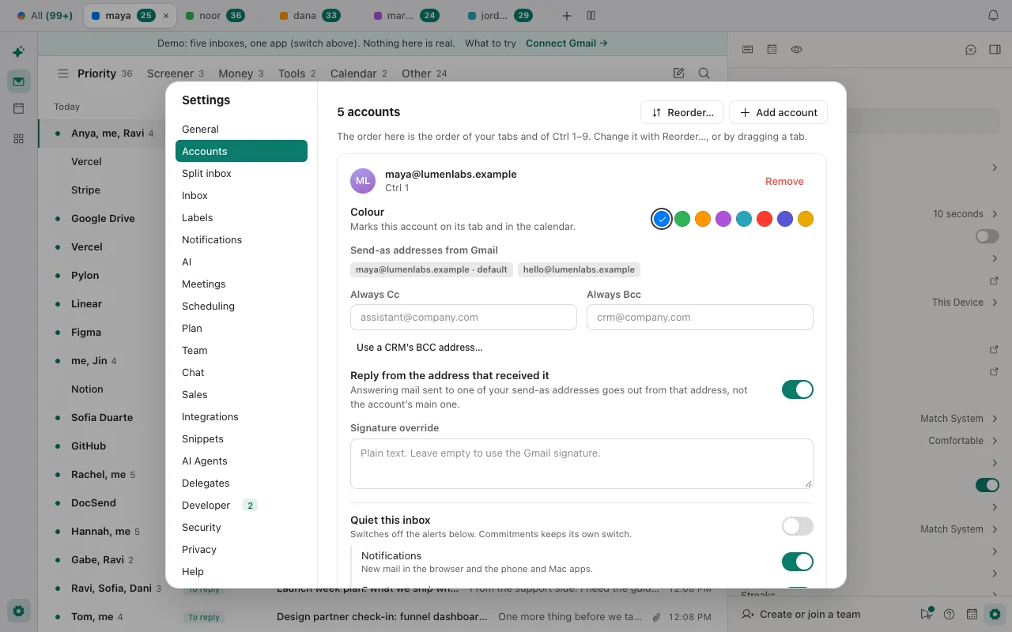Image resolution: width=1012 pixels, height=632 pixels.
Task: Open the mail inbox icon in left sidebar
Action: pyautogui.click(x=19, y=81)
